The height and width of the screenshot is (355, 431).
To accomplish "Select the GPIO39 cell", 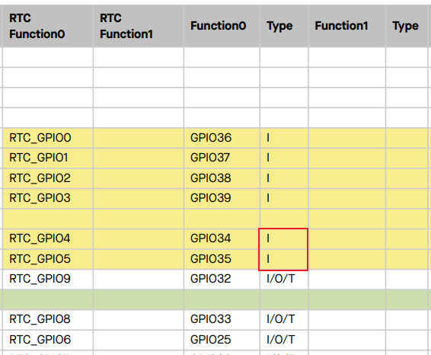I will point(222,198).
